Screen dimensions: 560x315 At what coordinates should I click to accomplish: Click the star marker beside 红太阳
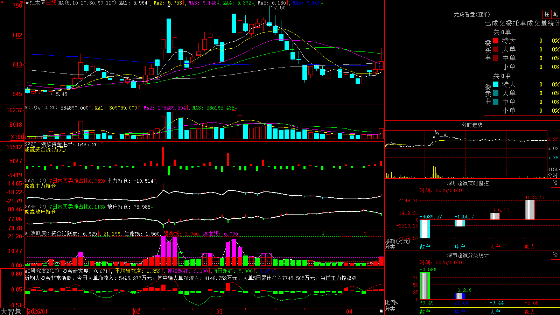[27, 3]
